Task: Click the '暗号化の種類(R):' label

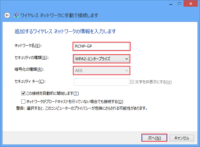Action: [29, 69]
